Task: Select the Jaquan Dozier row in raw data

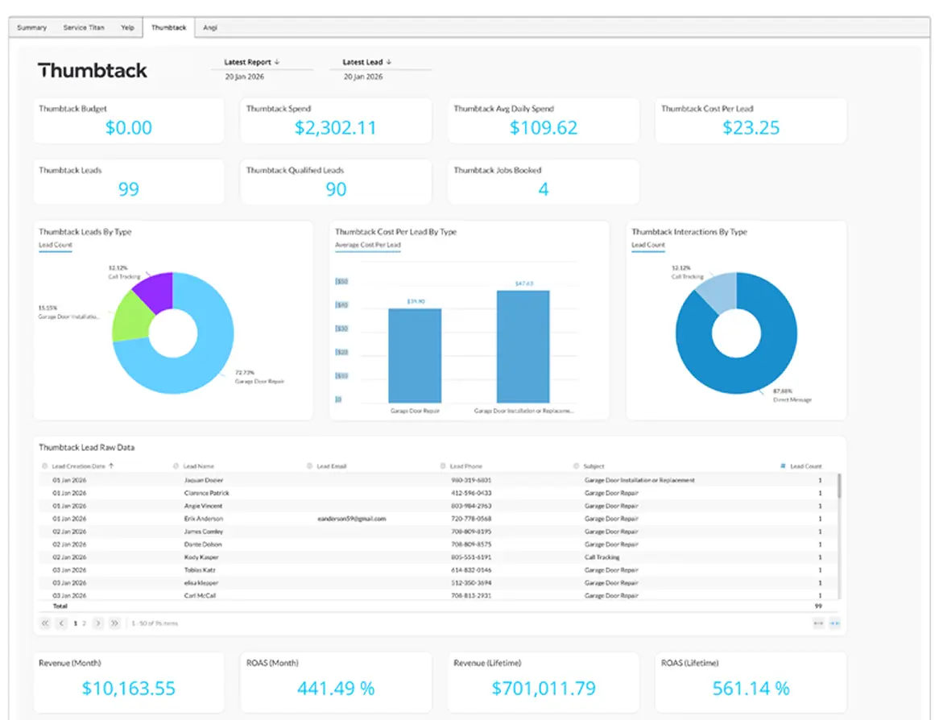Action: pos(322,480)
